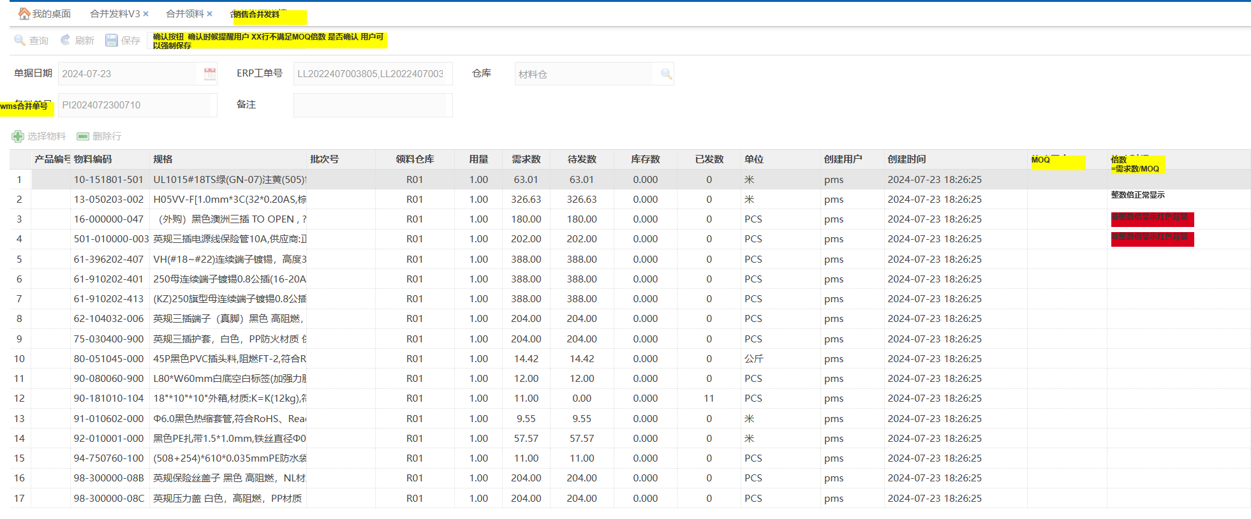Viewport: 1251px width, 519px height.
Task: Click the 保存 floppy disk icon
Action: pos(112,40)
